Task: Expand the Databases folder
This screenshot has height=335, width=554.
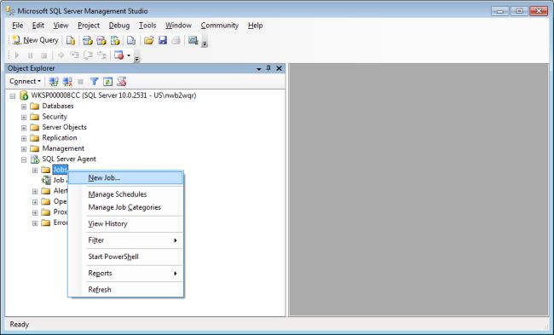Action: click(x=24, y=107)
